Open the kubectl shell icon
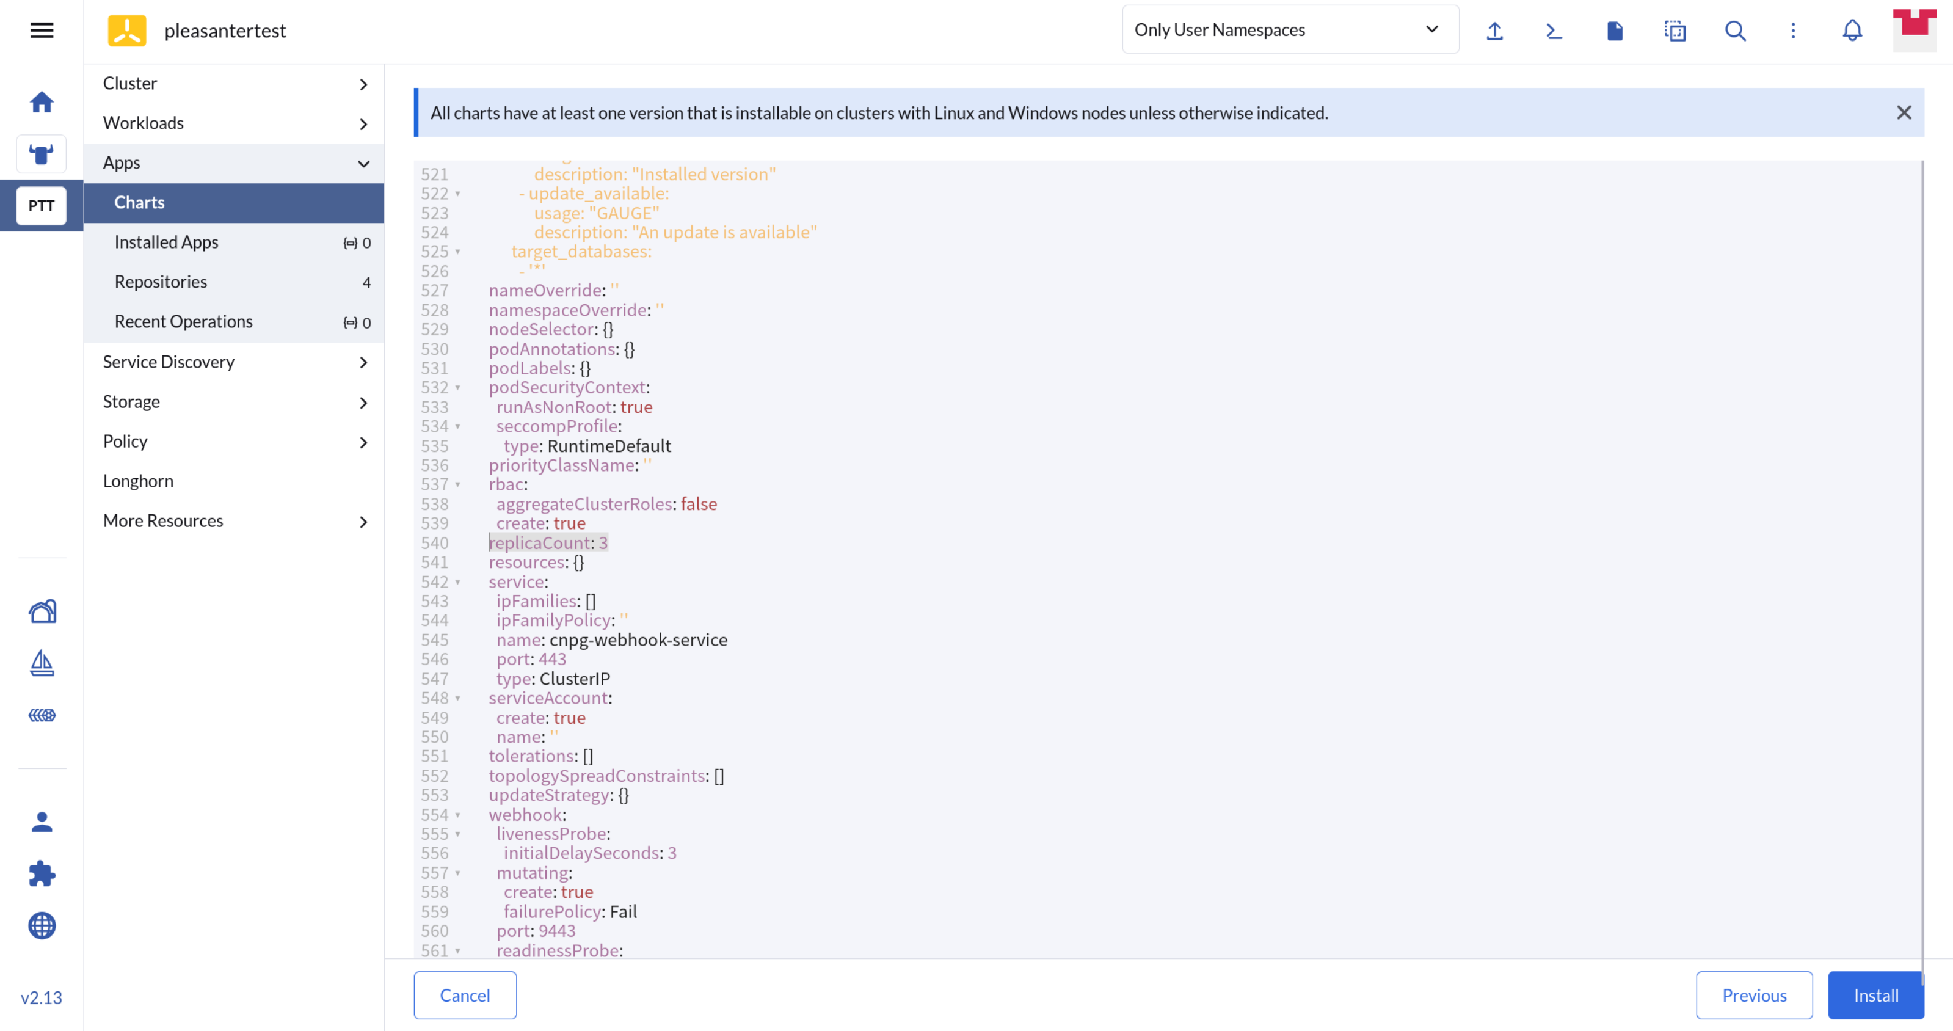 pyautogui.click(x=1554, y=31)
